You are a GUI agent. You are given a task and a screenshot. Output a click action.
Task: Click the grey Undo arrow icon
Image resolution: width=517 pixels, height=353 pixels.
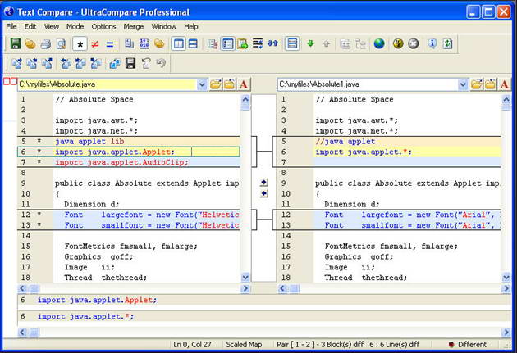161,63
